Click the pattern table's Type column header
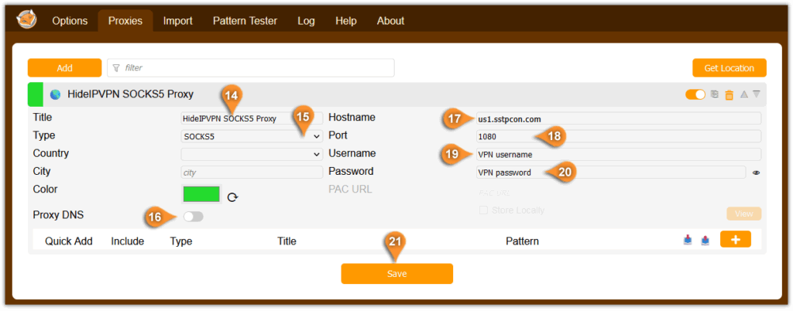Screen dimensions: 793x311 pyautogui.click(x=181, y=241)
